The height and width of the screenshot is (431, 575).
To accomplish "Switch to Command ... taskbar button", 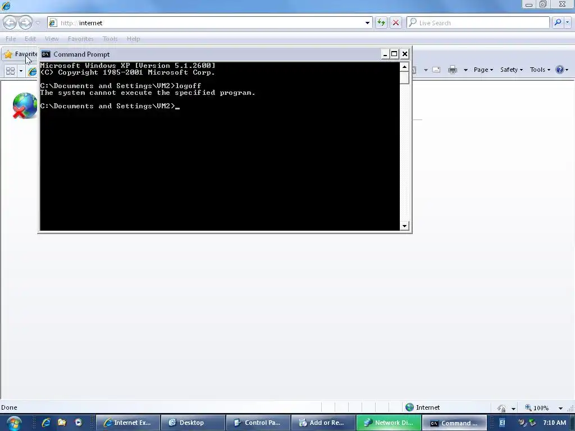I will click(454, 423).
